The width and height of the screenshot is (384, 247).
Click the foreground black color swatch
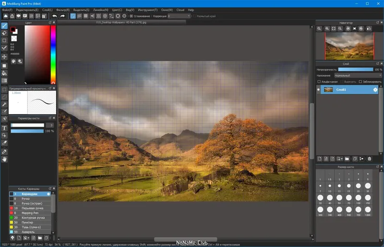[13, 29]
